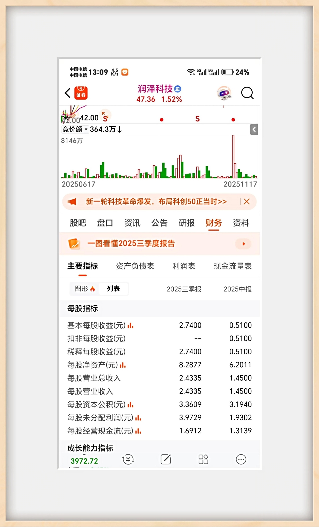Screen dimensions: 319x527
Task: Expand the 竞价额 indicator dropdown
Action: point(75,129)
